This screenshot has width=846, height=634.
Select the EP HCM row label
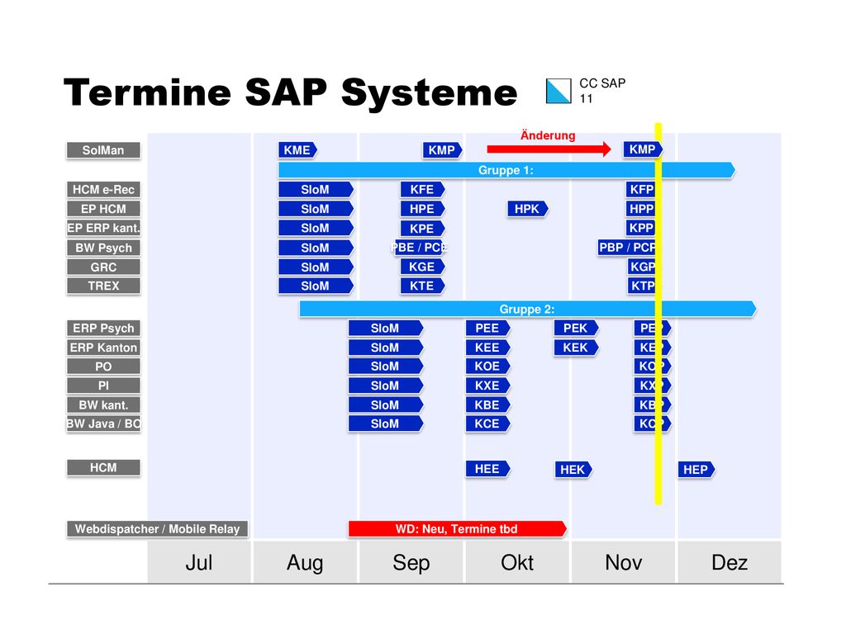pyautogui.click(x=103, y=209)
